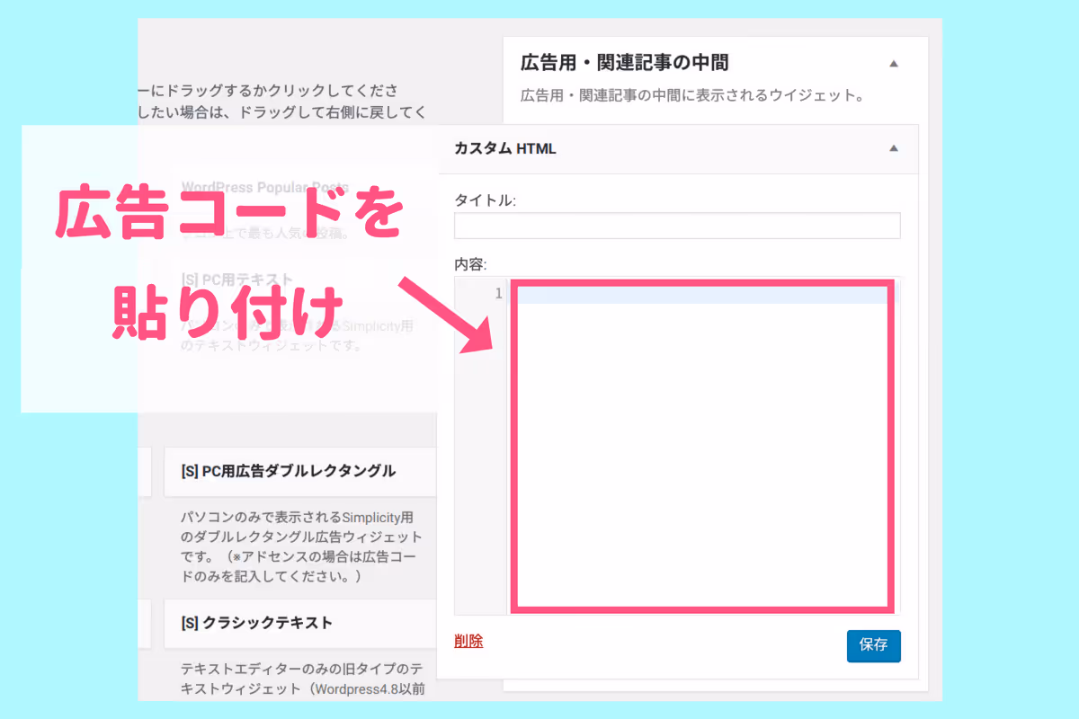This screenshot has width=1079, height=719.
Task: Click description text under PC用広告ダブルレクタングル
Action: pos(301,546)
